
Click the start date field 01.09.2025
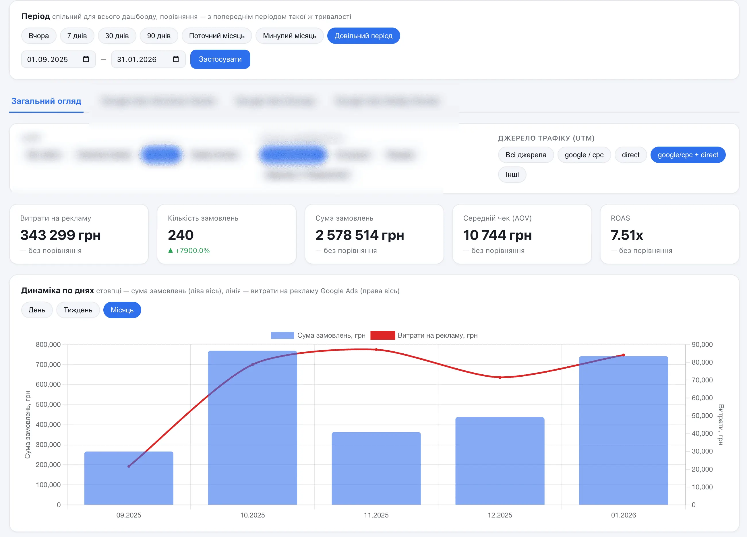click(58, 59)
